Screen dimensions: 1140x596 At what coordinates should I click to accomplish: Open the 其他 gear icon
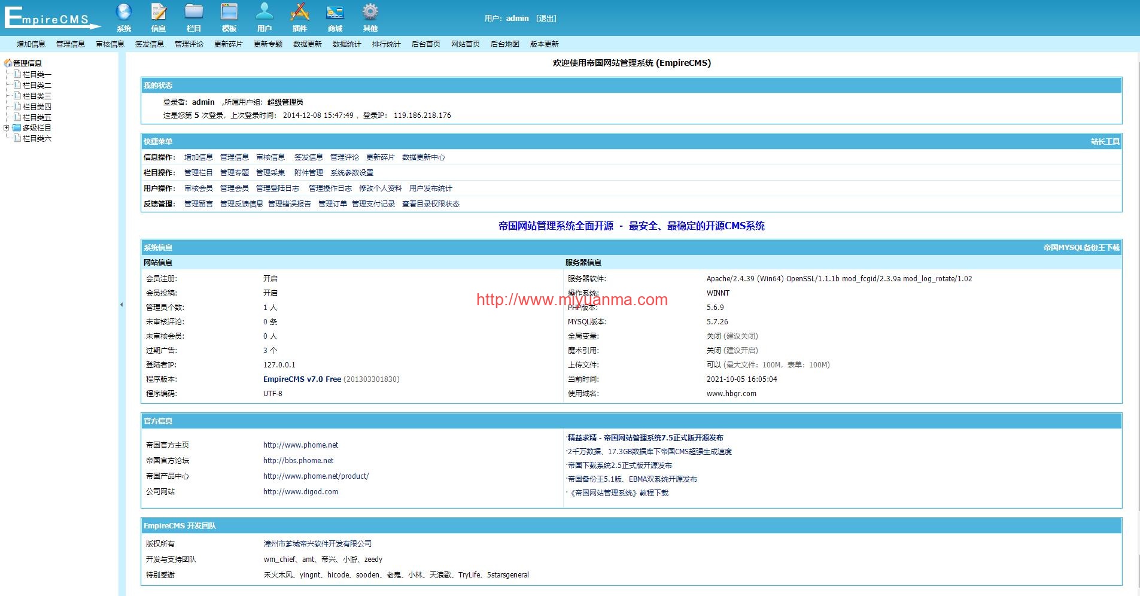[x=370, y=12]
